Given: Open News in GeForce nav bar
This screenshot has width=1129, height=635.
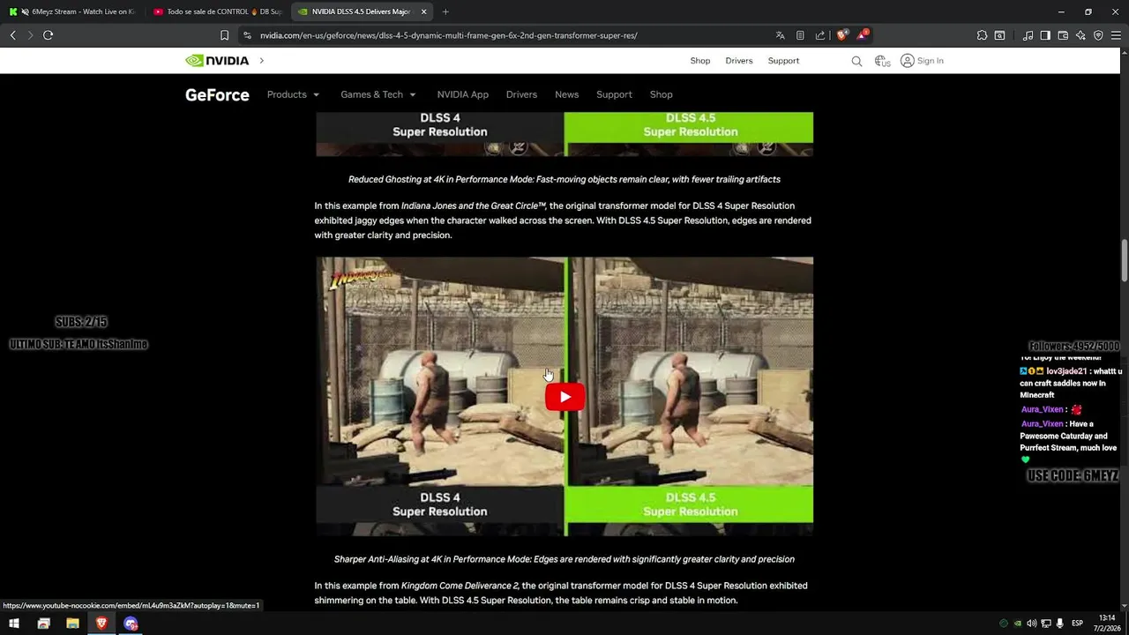Looking at the screenshot, I should 567,94.
